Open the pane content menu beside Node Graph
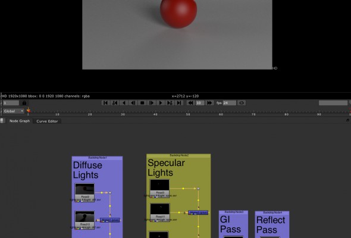The height and width of the screenshot is (238, 351). coord(2,121)
